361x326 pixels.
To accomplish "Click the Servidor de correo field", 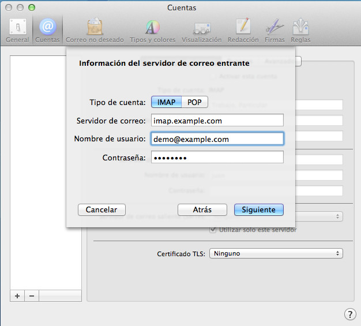I will [217, 121].
